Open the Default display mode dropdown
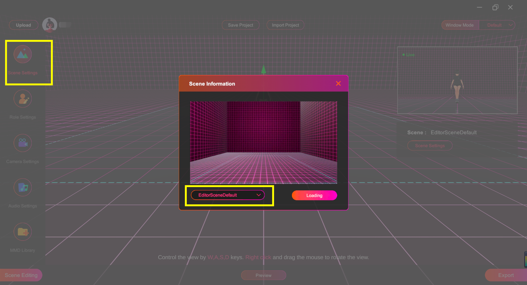 coord(494,25)
